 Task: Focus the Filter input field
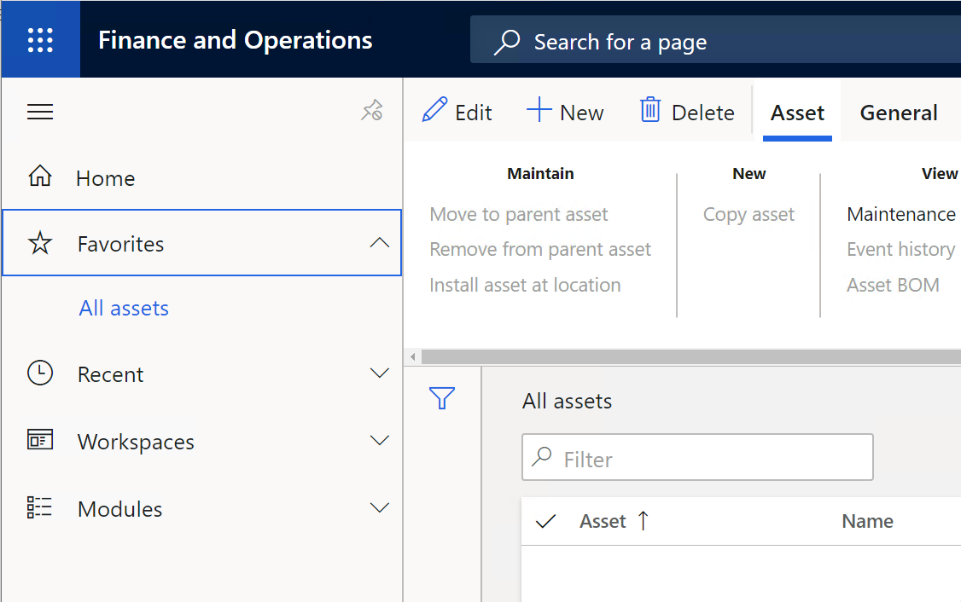(697, 457)
